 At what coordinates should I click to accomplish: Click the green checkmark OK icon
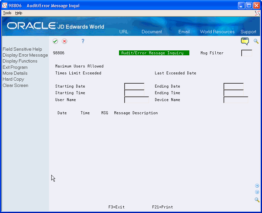[x=55, y=41]
